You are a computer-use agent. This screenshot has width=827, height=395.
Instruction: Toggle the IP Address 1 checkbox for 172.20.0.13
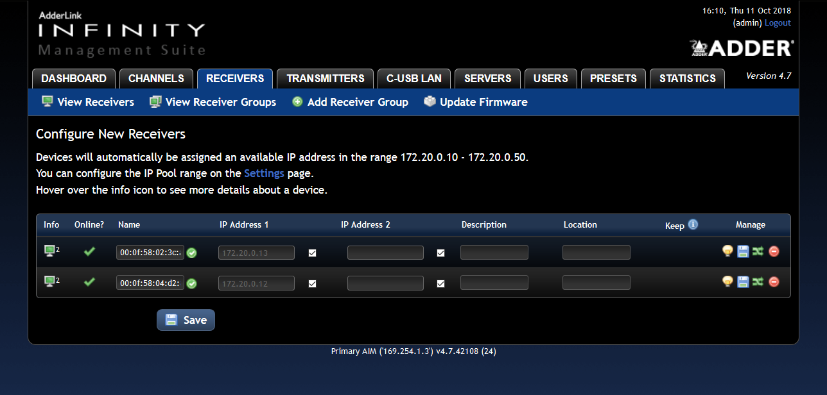(312, 253)
